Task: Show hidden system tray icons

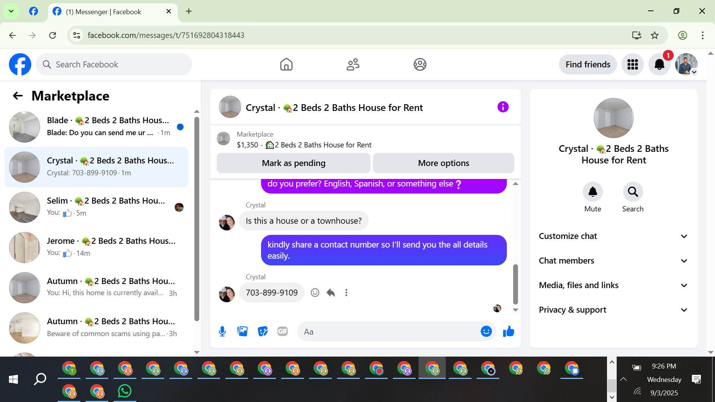Action: 623,379
